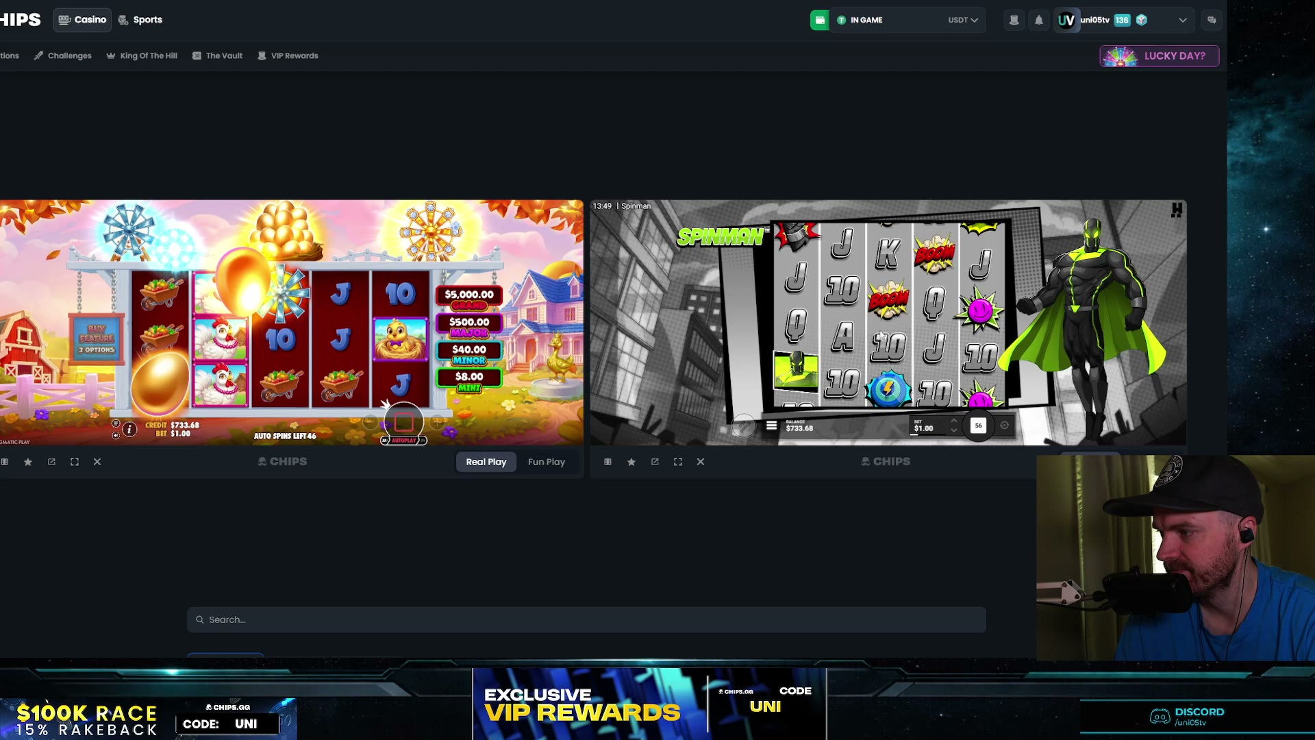
Task: Click the Lucky Day? wheel banner
Action: point(1159,56)
